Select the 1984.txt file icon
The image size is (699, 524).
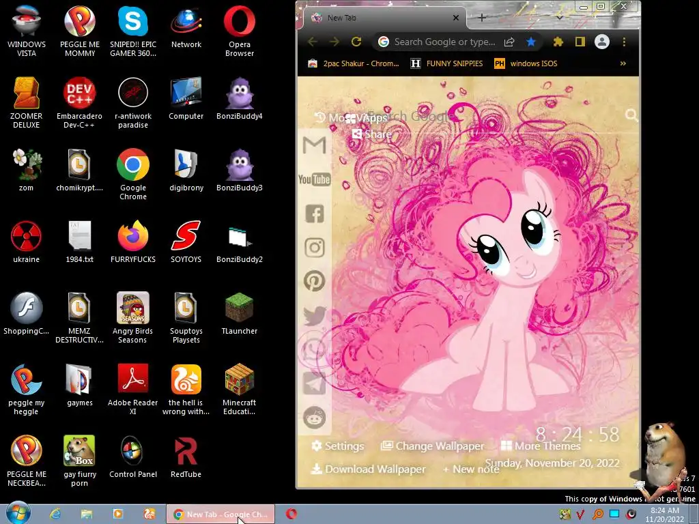79,242
